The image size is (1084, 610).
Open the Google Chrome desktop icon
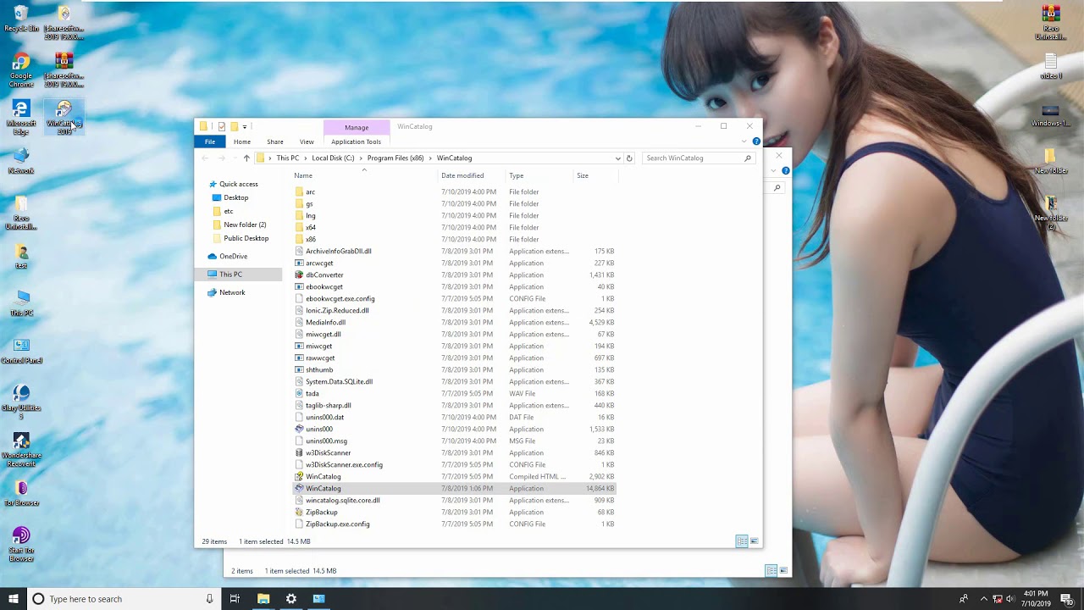pos(21,69)
